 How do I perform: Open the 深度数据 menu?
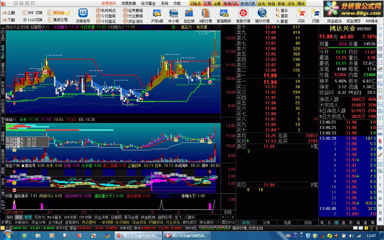(129, 4)
